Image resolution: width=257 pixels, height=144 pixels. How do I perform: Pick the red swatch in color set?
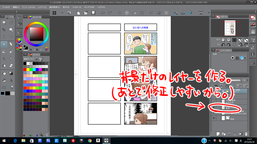click(x=25, y=70)
